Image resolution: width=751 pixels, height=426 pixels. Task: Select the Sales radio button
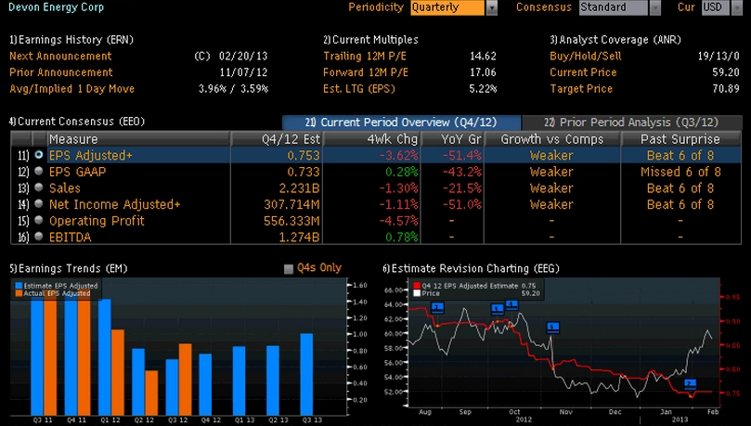tap(39, 187)
